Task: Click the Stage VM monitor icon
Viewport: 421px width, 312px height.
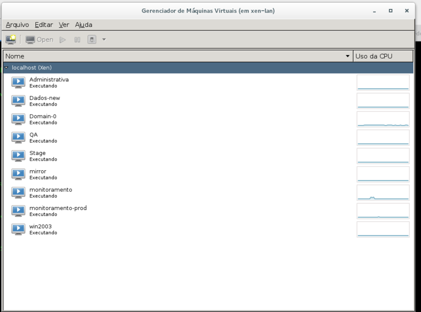Action: 18,155
